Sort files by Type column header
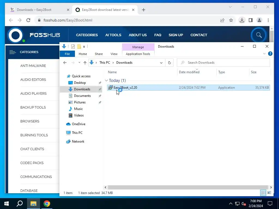Screen dimensions: 279x209 (222, 72)
